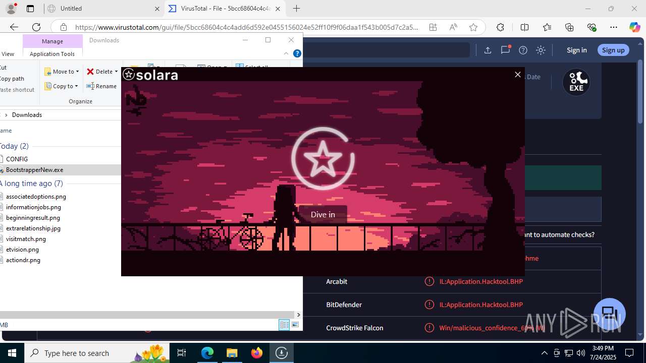Open Edge split screen
646x363 pixels.
[x=524, y=27]
